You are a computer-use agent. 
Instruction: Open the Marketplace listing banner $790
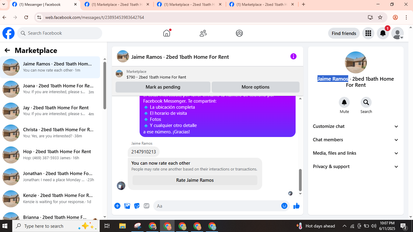coord(207,74)
